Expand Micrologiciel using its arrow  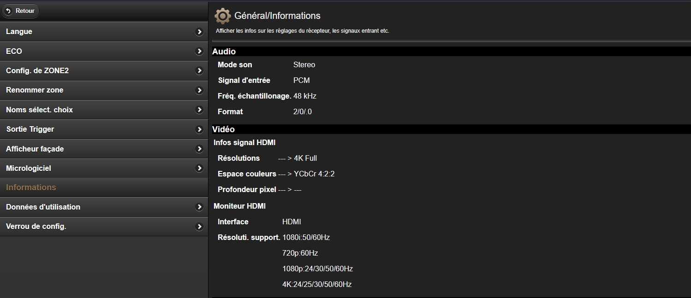199,169
